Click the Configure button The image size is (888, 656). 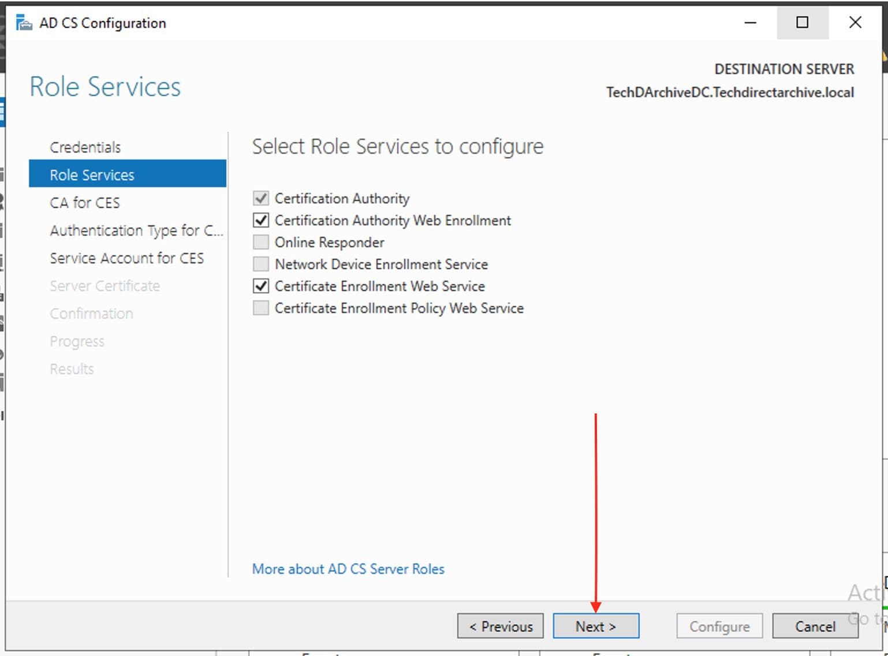click(719, 626)
